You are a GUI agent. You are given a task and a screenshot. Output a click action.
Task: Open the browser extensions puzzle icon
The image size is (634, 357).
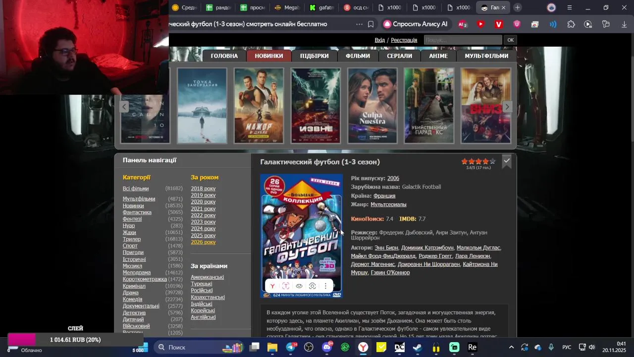click(x=571, y=24)
